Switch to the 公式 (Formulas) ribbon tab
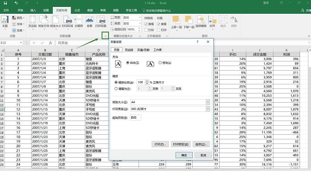Viewport: 311px width, 171px height. tap(77, 10)
